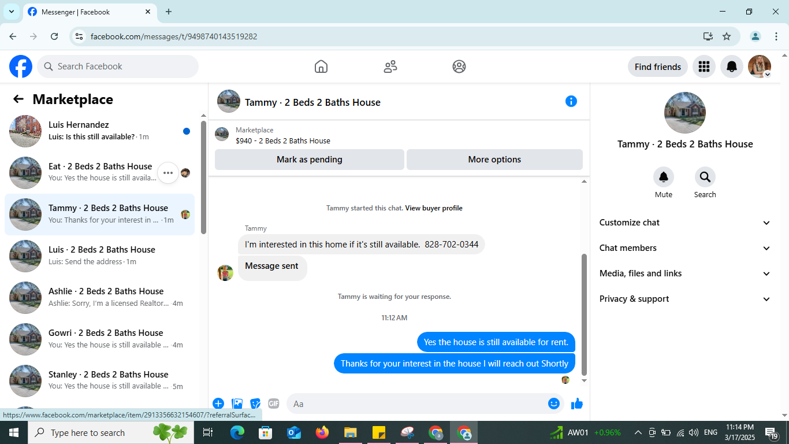The width and height of the screenshot is (789, 444).
Task: Reload the page in Chrome
Action: click(x=54, y=36)
